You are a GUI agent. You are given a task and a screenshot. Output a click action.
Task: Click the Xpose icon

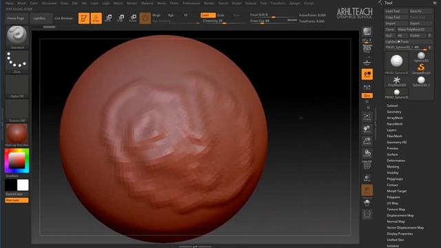[367, 214]
